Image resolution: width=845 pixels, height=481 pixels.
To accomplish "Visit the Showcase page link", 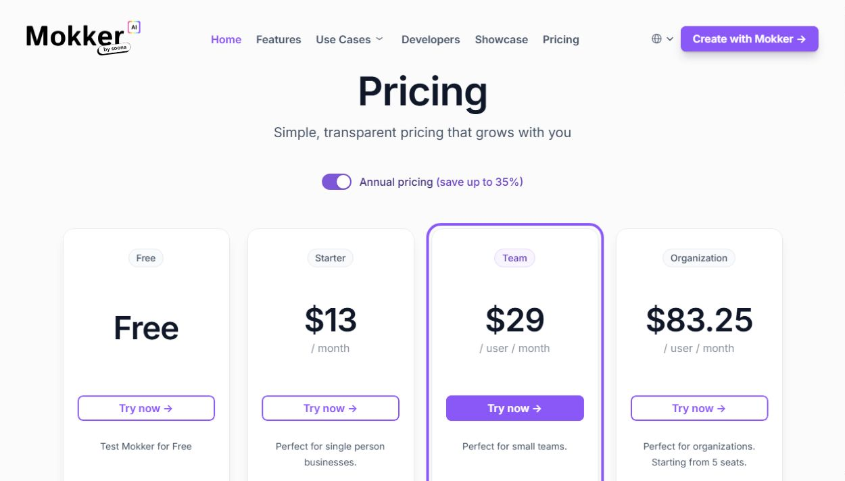I will click(x=502, y=39).
